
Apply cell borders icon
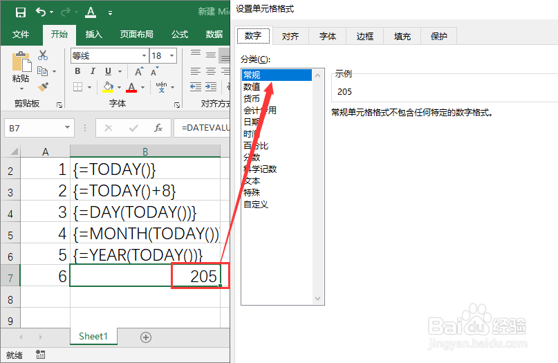point(77,87)
